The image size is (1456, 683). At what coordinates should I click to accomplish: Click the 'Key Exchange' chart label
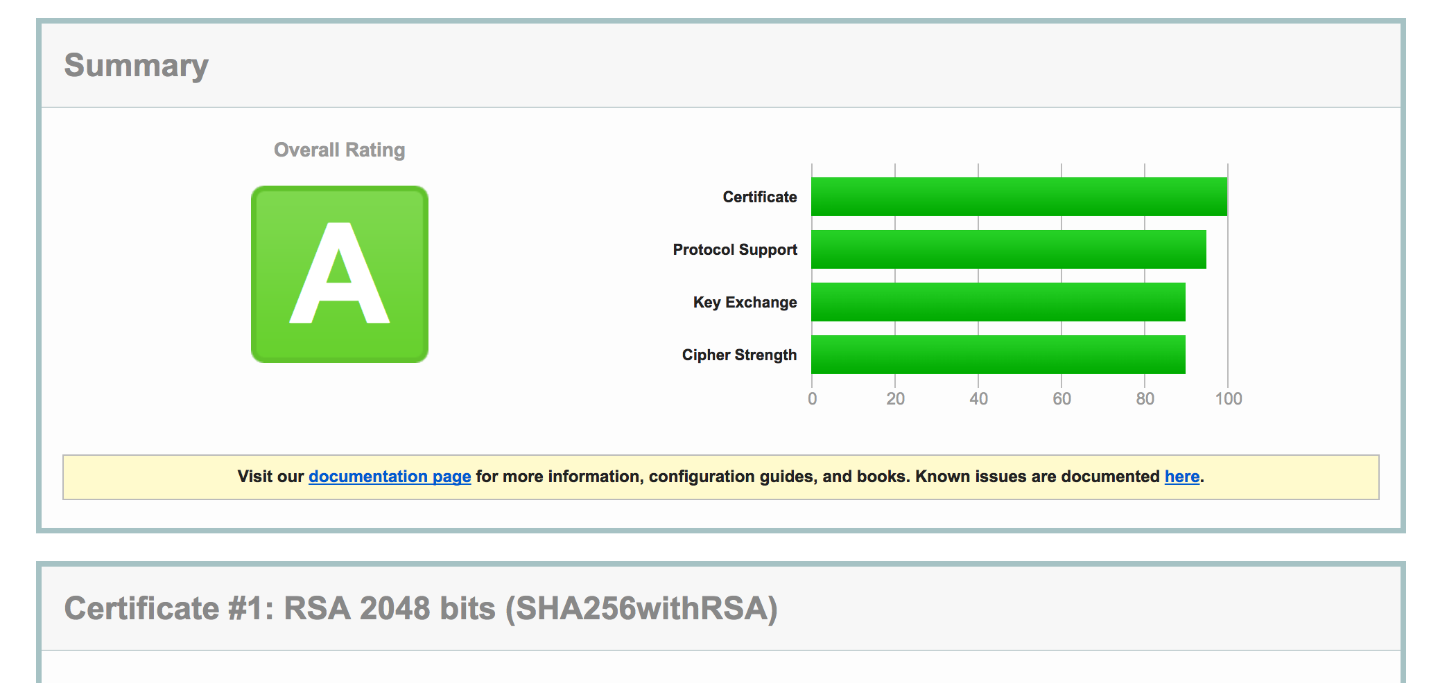point(745,302)
